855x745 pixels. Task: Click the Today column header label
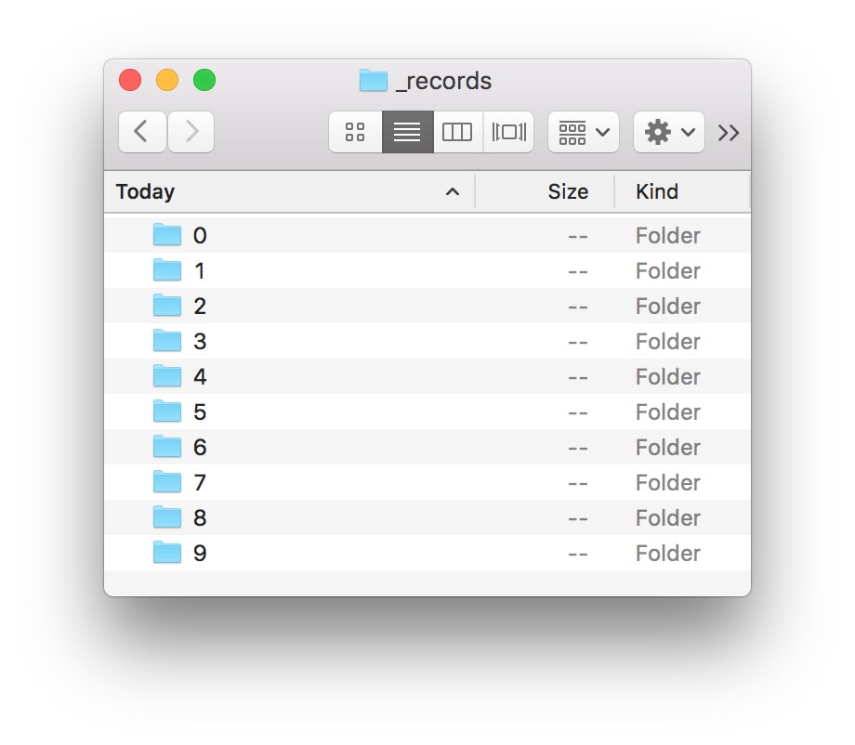tap(145, 192)
